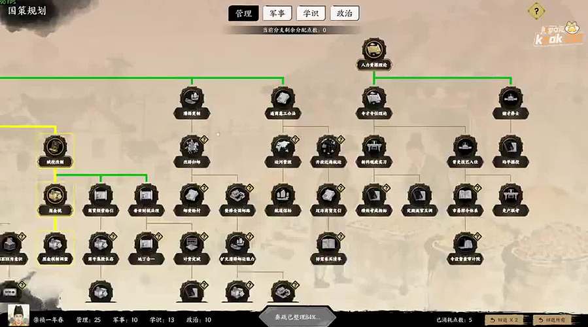Screen dimensions: 588x327
Task: Open the help question-mark diamond icon
Action: (536, 11)
